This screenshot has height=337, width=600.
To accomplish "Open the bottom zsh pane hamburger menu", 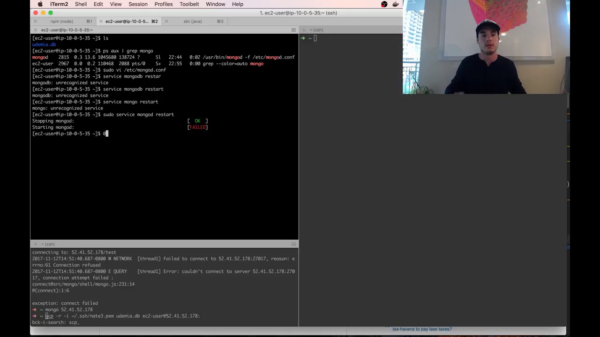I will click(x=293, y=244).
